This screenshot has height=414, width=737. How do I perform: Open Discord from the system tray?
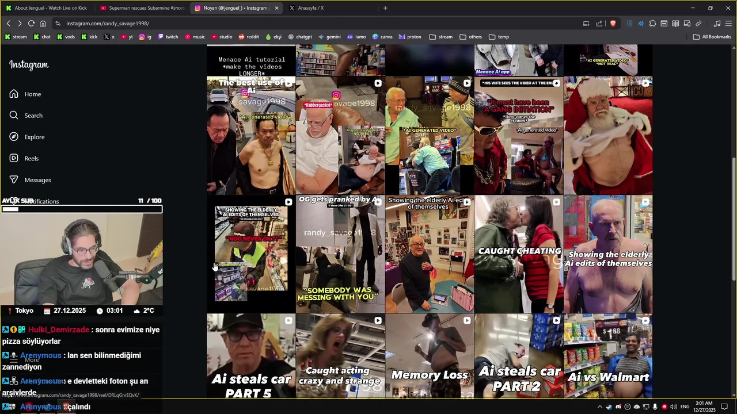(618, 407)
